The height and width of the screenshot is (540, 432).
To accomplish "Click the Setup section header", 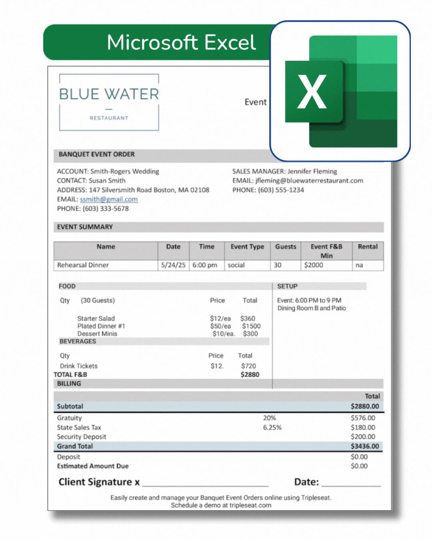I will 287,286.
